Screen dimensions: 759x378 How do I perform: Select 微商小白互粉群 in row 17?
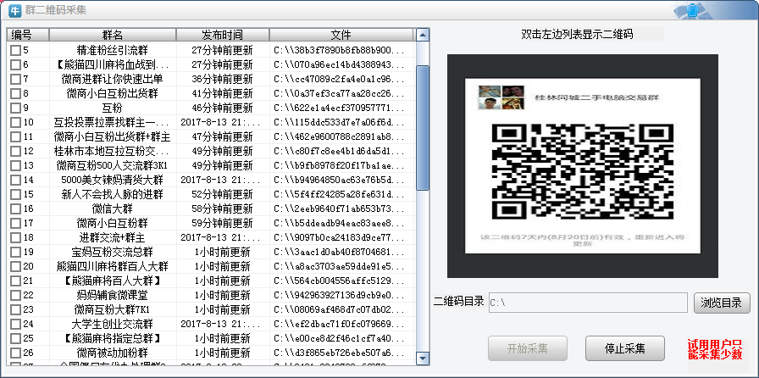[x=113, y=224]
